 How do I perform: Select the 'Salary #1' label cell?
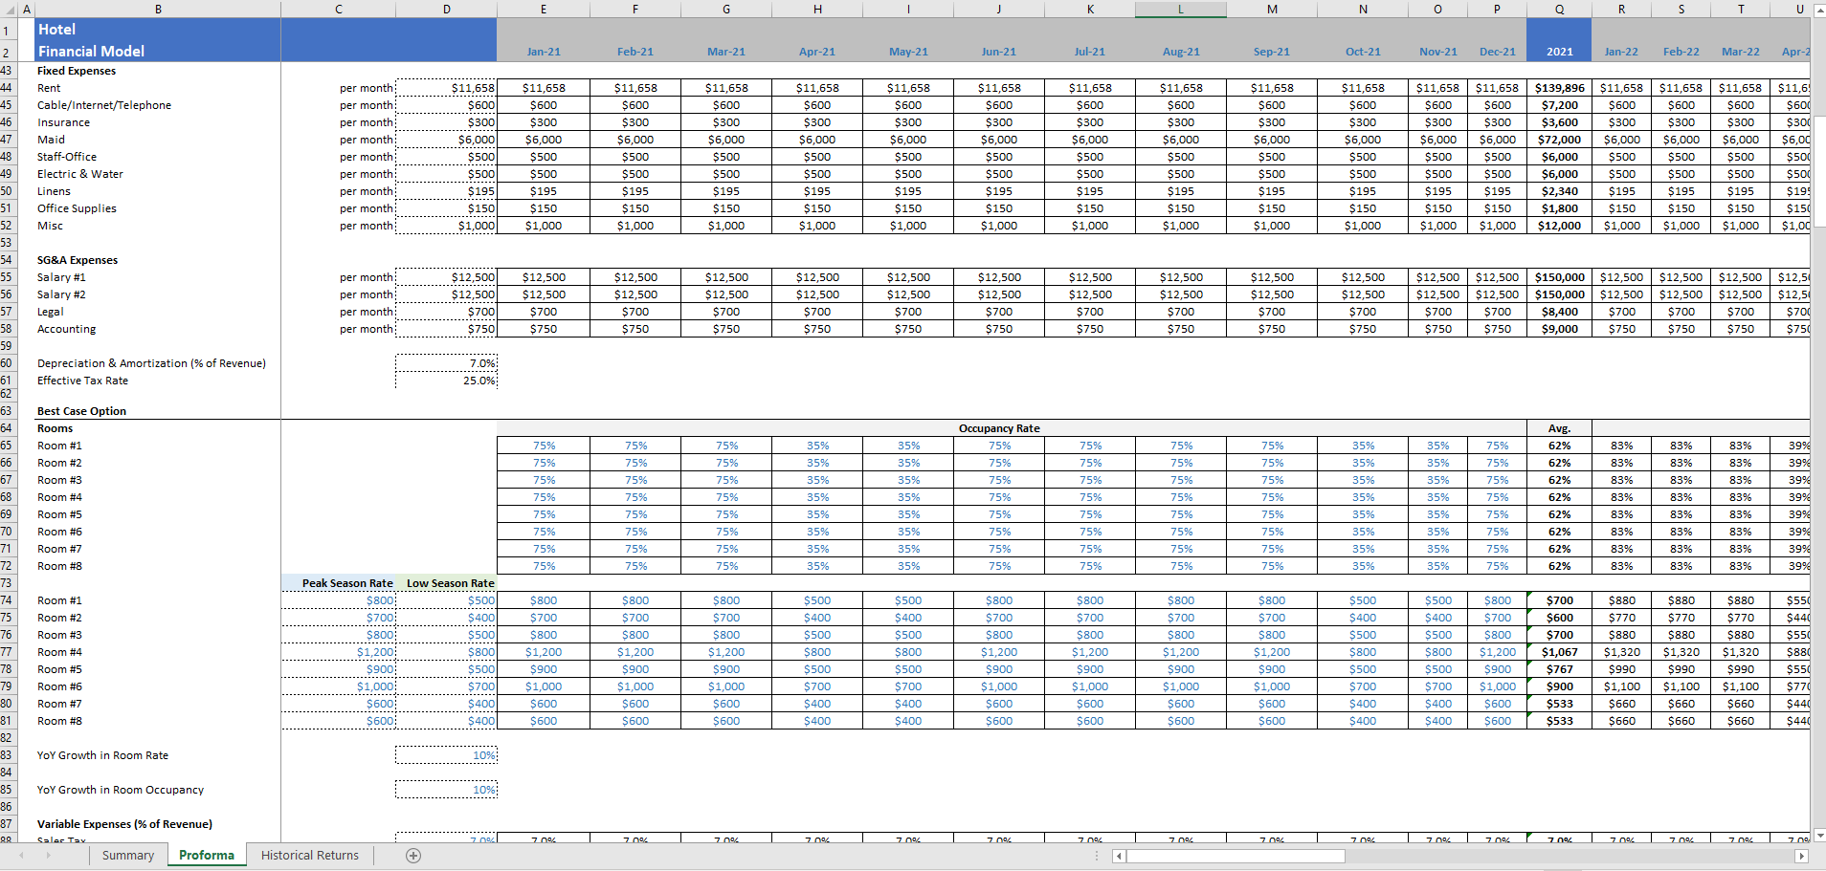[158, 277]
